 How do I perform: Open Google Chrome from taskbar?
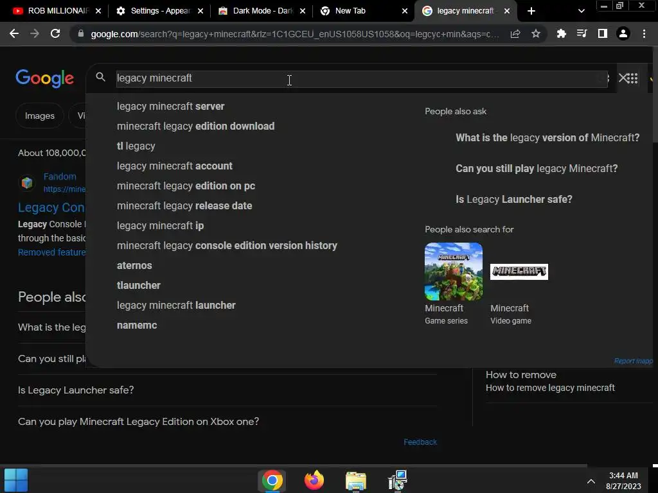[x=272, y=480]
